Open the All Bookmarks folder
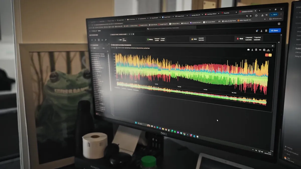The height and width of the screenshot is (169, 301). 275,19
